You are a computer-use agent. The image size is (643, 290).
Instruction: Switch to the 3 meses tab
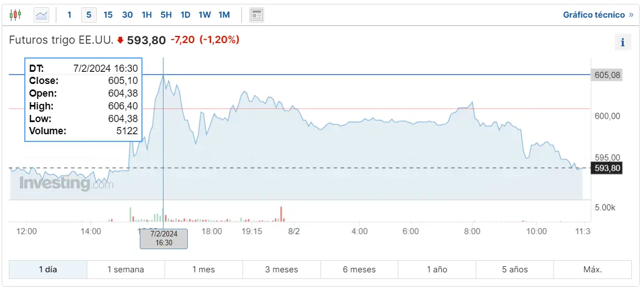281,270
